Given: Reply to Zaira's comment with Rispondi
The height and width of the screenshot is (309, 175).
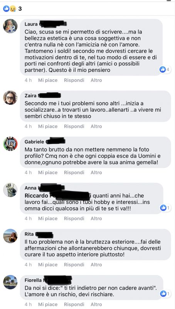Looking at the screenshot, I should [74, 126].
